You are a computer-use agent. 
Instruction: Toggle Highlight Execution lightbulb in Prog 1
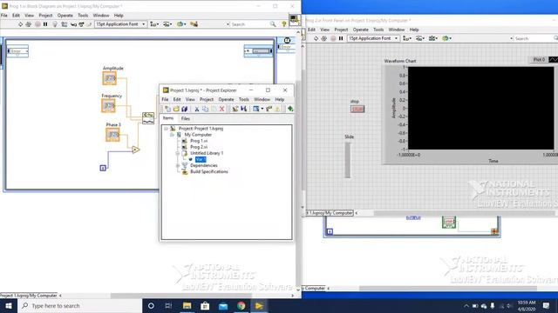click(x=55, y=24)
